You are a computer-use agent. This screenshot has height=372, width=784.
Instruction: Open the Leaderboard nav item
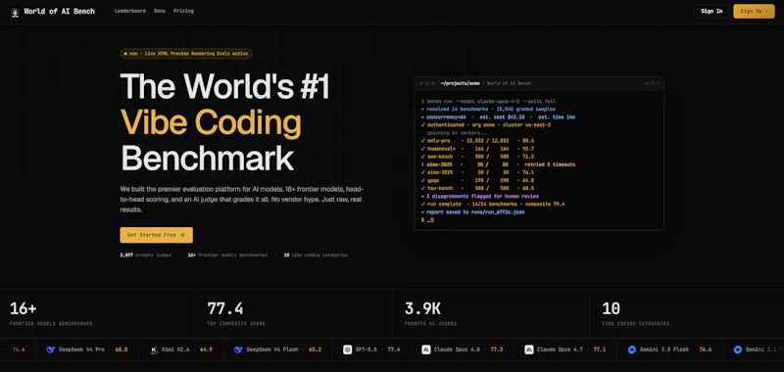tap(129, 11)
